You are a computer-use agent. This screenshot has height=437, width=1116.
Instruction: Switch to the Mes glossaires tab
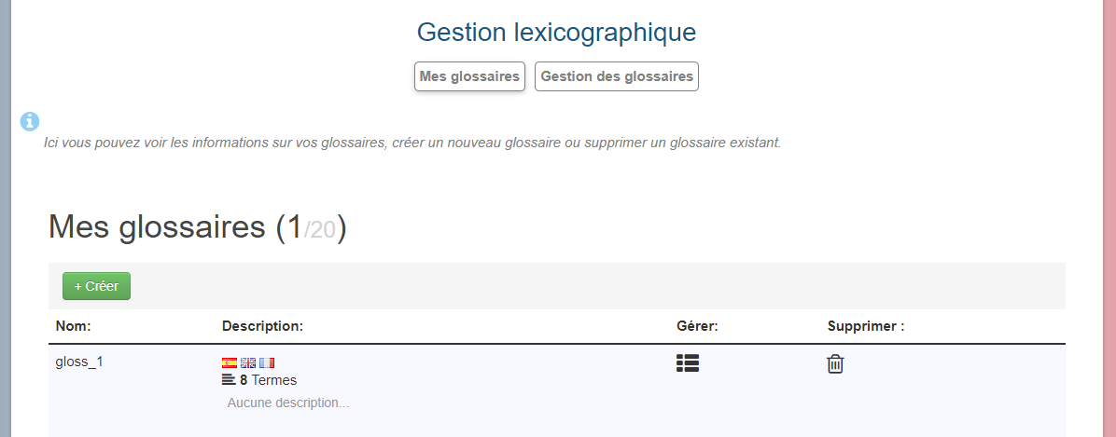469,76
